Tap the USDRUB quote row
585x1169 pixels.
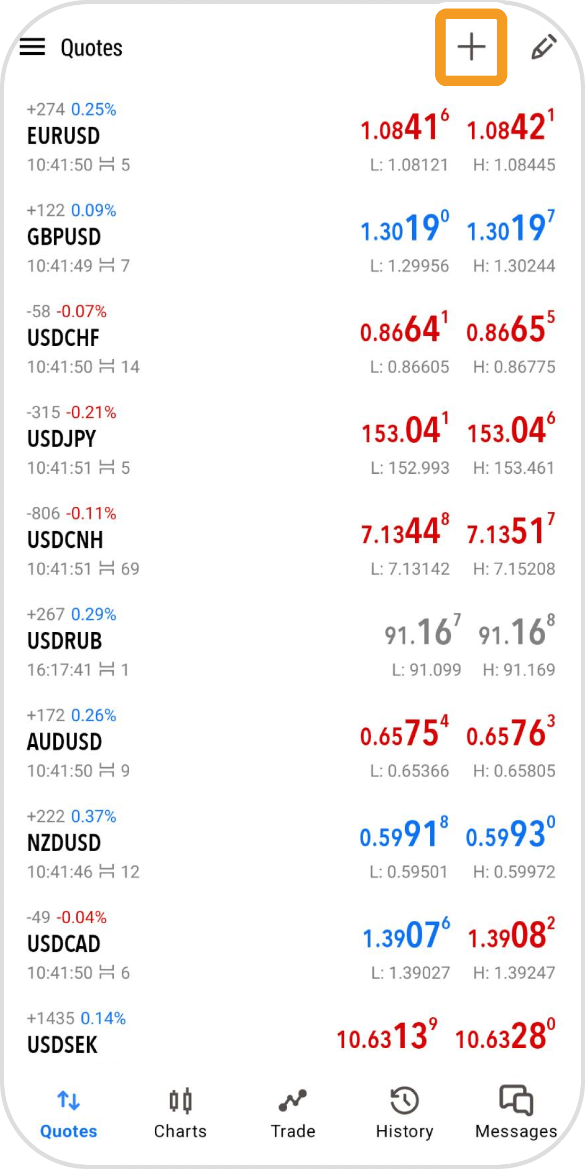[291, 642]
